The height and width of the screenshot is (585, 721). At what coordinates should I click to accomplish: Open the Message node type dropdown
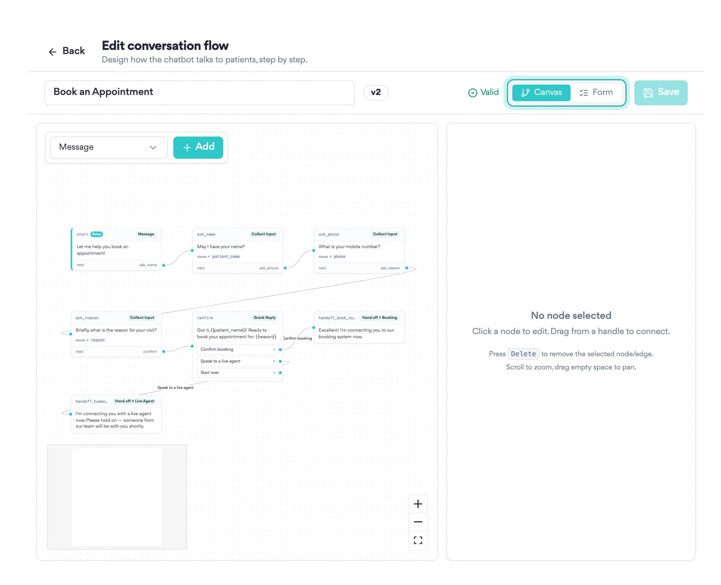coord(108,147)
